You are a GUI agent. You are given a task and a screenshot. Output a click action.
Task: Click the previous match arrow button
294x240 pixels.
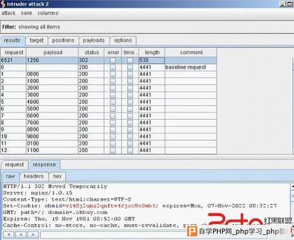click(21, 235)
